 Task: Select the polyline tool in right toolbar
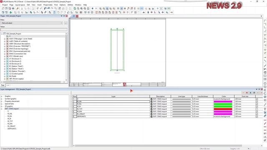click(x=265, y=69)
